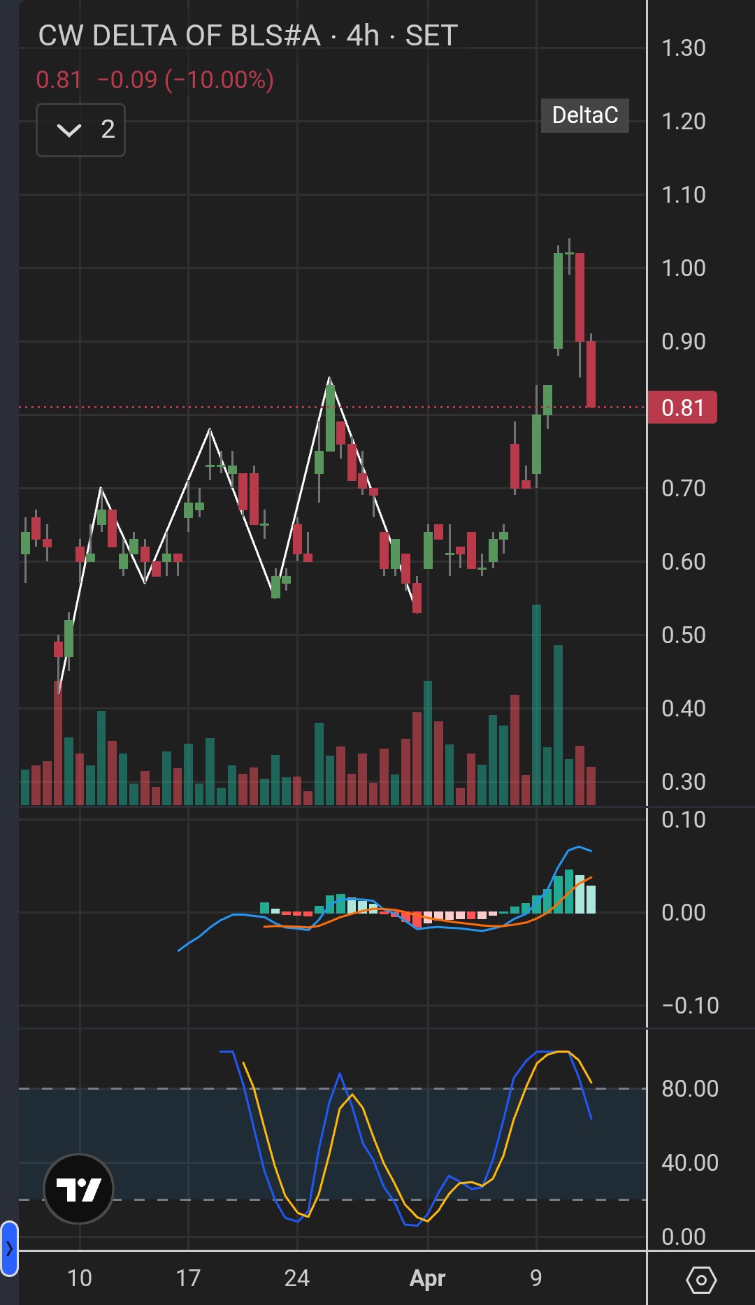Click the 40.00 stochastic axis value
The height and width of the screenshot is (1305, 755).
coord(690,1163)
